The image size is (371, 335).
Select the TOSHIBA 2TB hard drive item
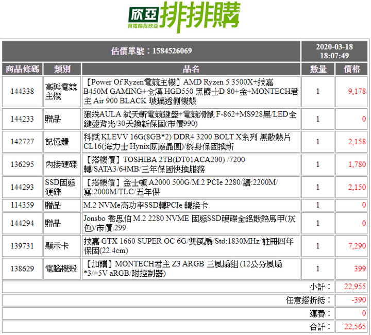164,164
